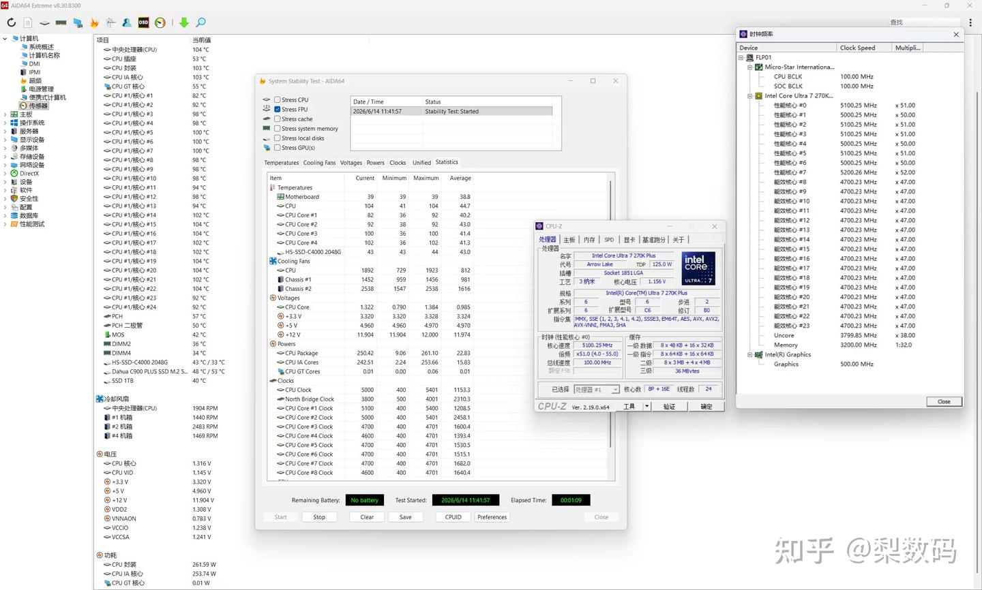Switch to the Unified tab

click(x=421, y=163)
